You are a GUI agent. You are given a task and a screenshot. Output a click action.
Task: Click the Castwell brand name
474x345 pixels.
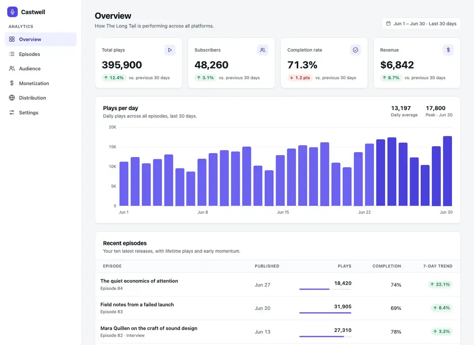click(33, 12)
